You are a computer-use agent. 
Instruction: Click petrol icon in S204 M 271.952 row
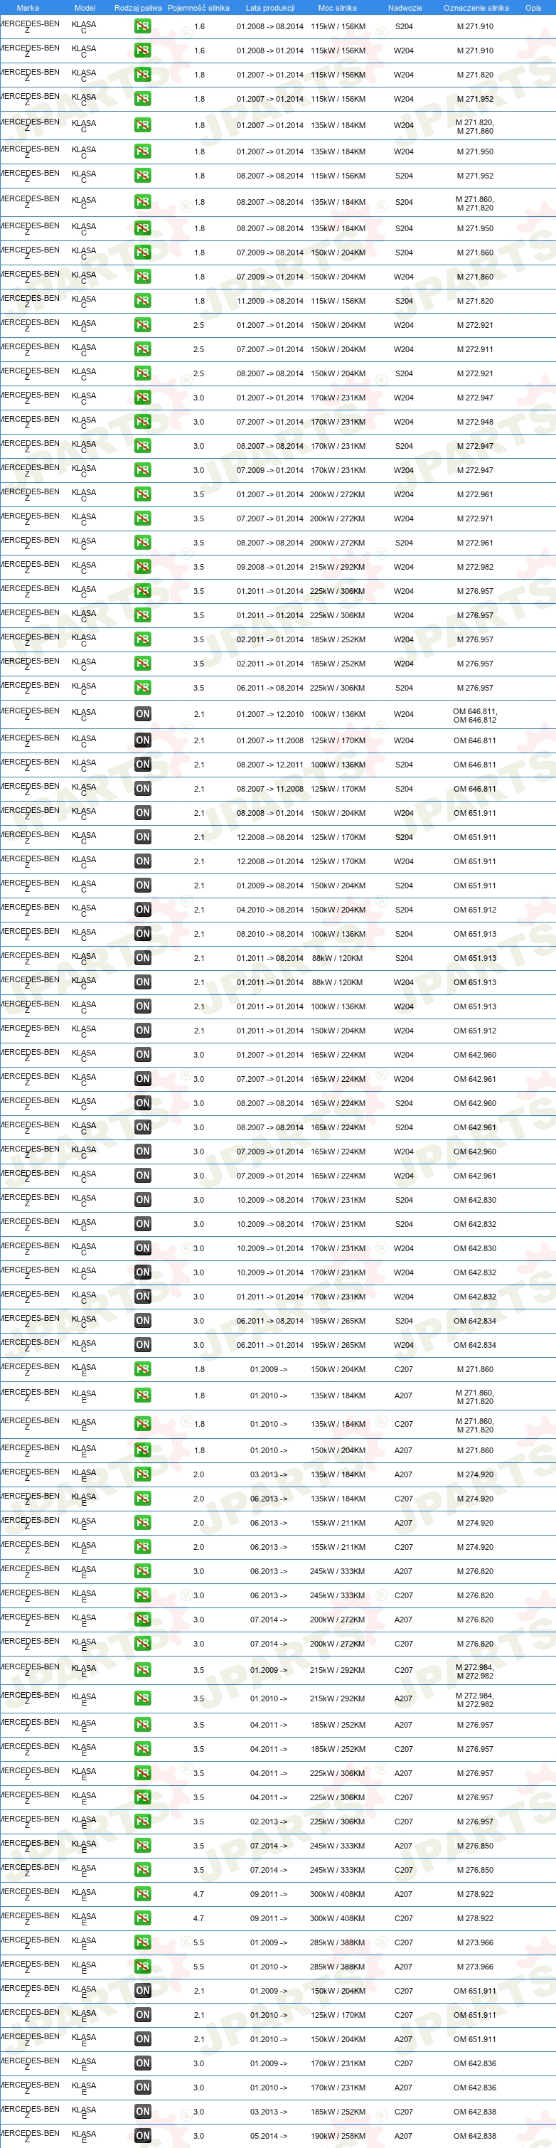point(142,176)
